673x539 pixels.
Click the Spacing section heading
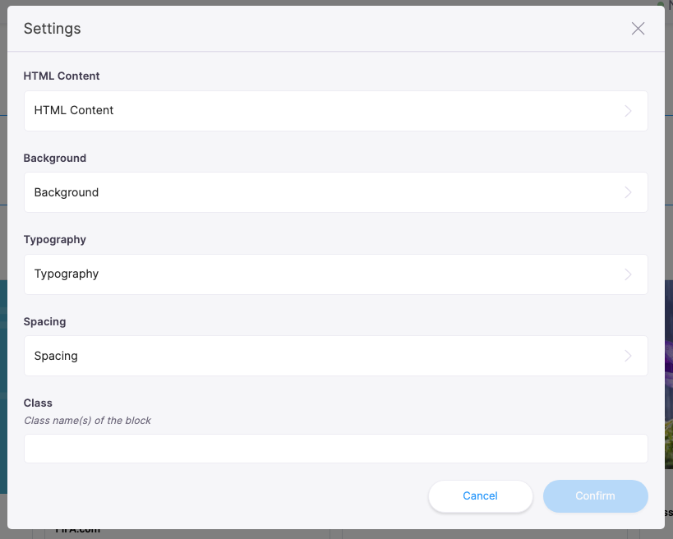[x=44, y=321]
